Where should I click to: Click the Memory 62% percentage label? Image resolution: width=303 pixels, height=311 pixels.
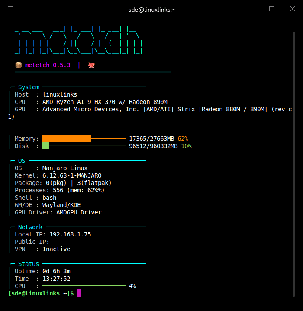point(183,139)
